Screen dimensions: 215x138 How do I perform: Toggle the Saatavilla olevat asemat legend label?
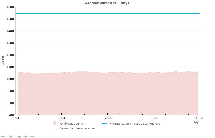(77, 128)
